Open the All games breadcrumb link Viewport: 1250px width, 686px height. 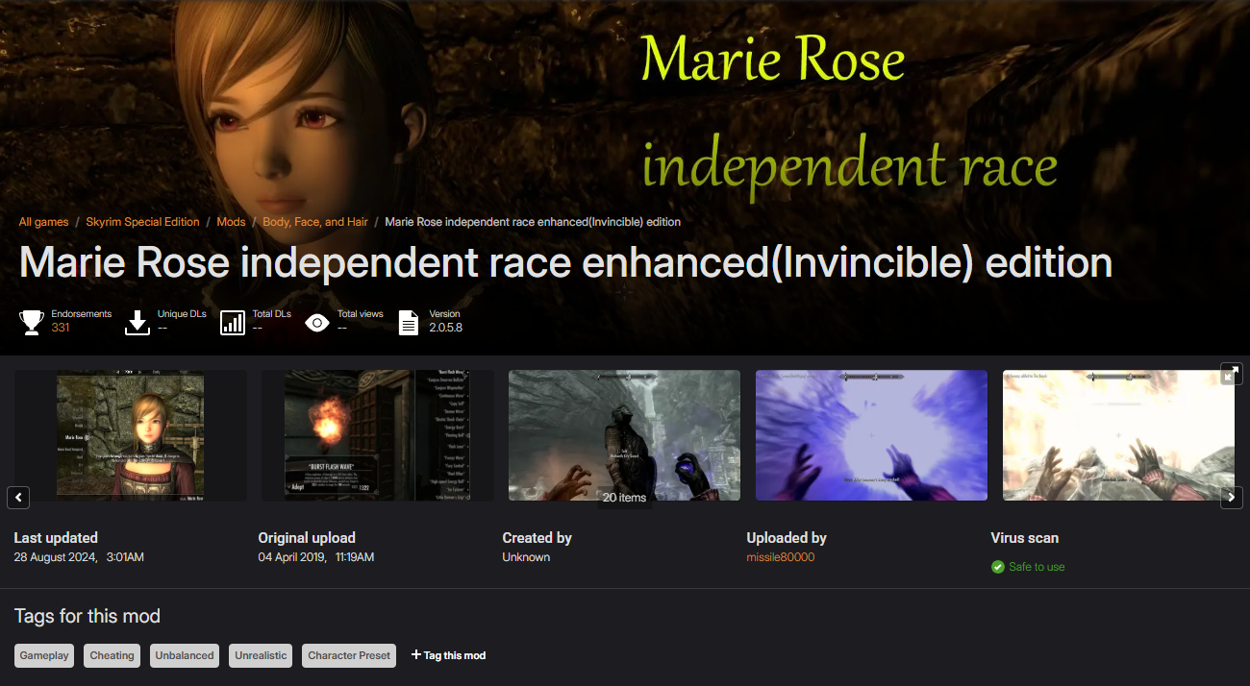pyautogui.click(x=44, y=222)
